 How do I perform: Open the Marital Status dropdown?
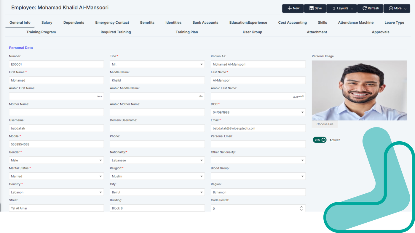pos(100,176)
